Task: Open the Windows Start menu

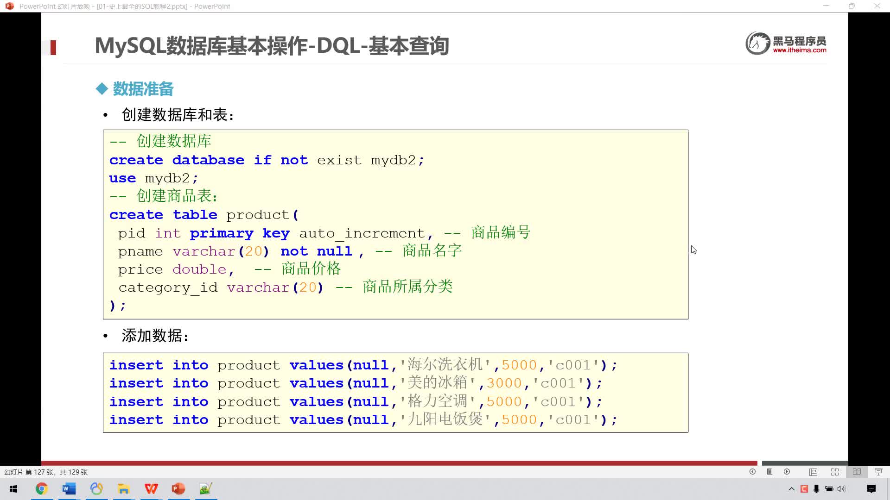Action: 13,489
